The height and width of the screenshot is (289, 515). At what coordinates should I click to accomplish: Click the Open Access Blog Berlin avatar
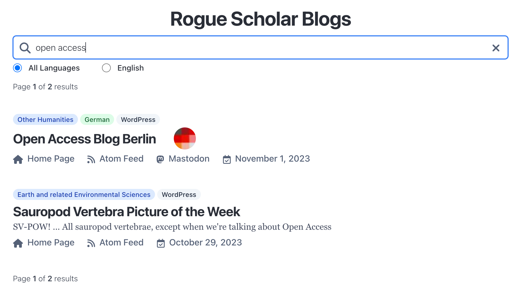(185, 138)
